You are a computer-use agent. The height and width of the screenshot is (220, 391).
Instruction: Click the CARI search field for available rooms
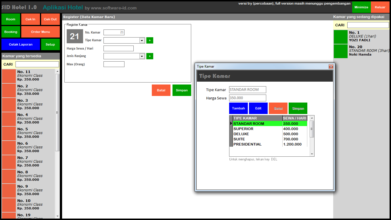[37, 64]
